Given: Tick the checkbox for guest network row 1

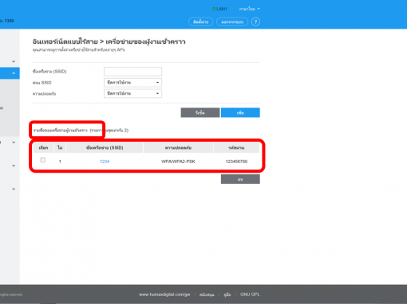Looking at the screenshot, I should 43,160.
